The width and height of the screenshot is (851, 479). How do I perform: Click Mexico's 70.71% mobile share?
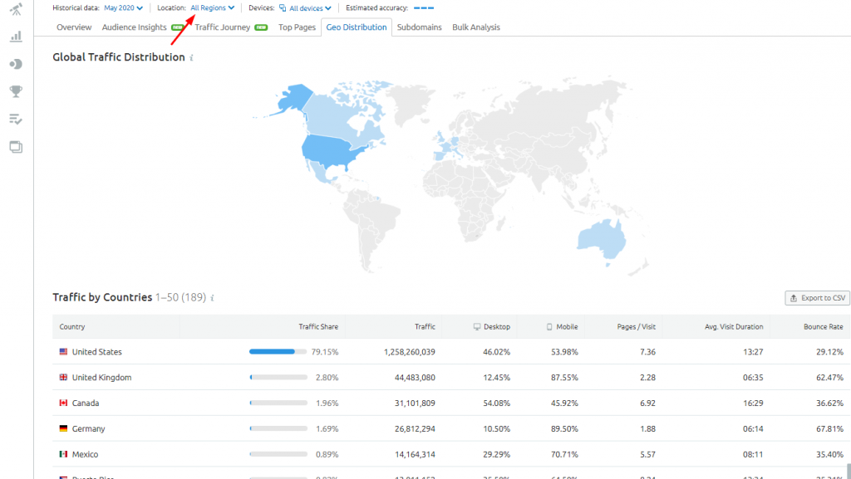[564, 454]
